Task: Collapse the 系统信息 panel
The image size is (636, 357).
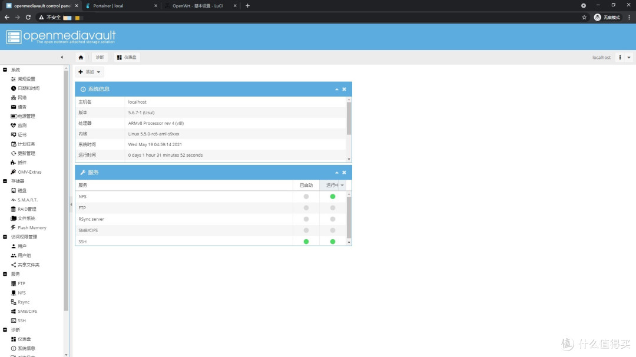Action: click(x=337, y=90)
